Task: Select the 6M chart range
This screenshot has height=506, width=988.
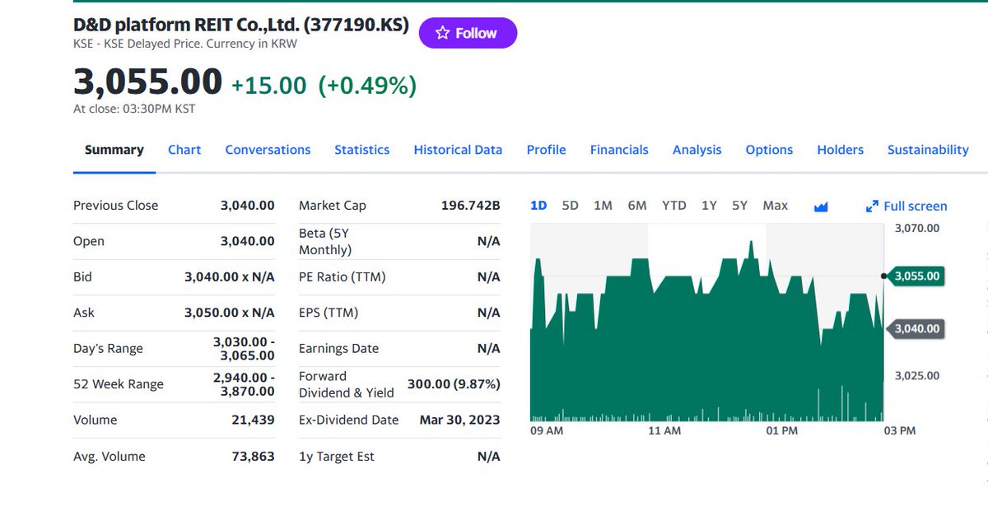Action: pos(637,206)
